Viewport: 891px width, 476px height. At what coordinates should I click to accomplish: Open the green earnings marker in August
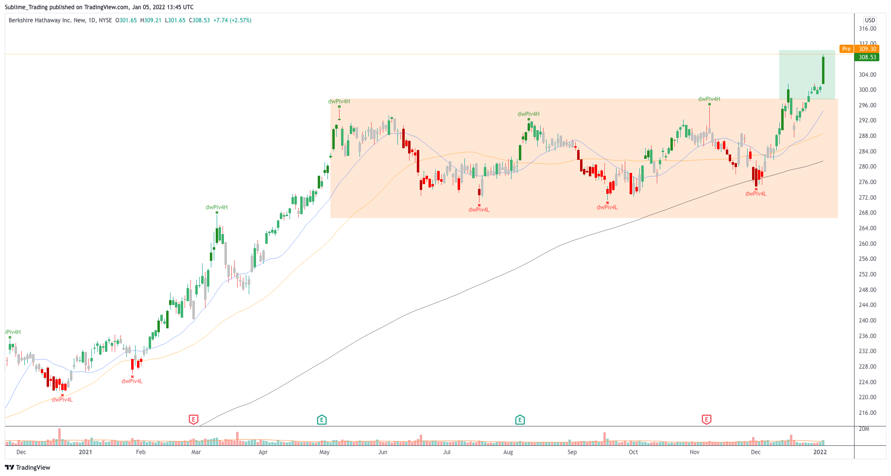(x=520, y=420)
